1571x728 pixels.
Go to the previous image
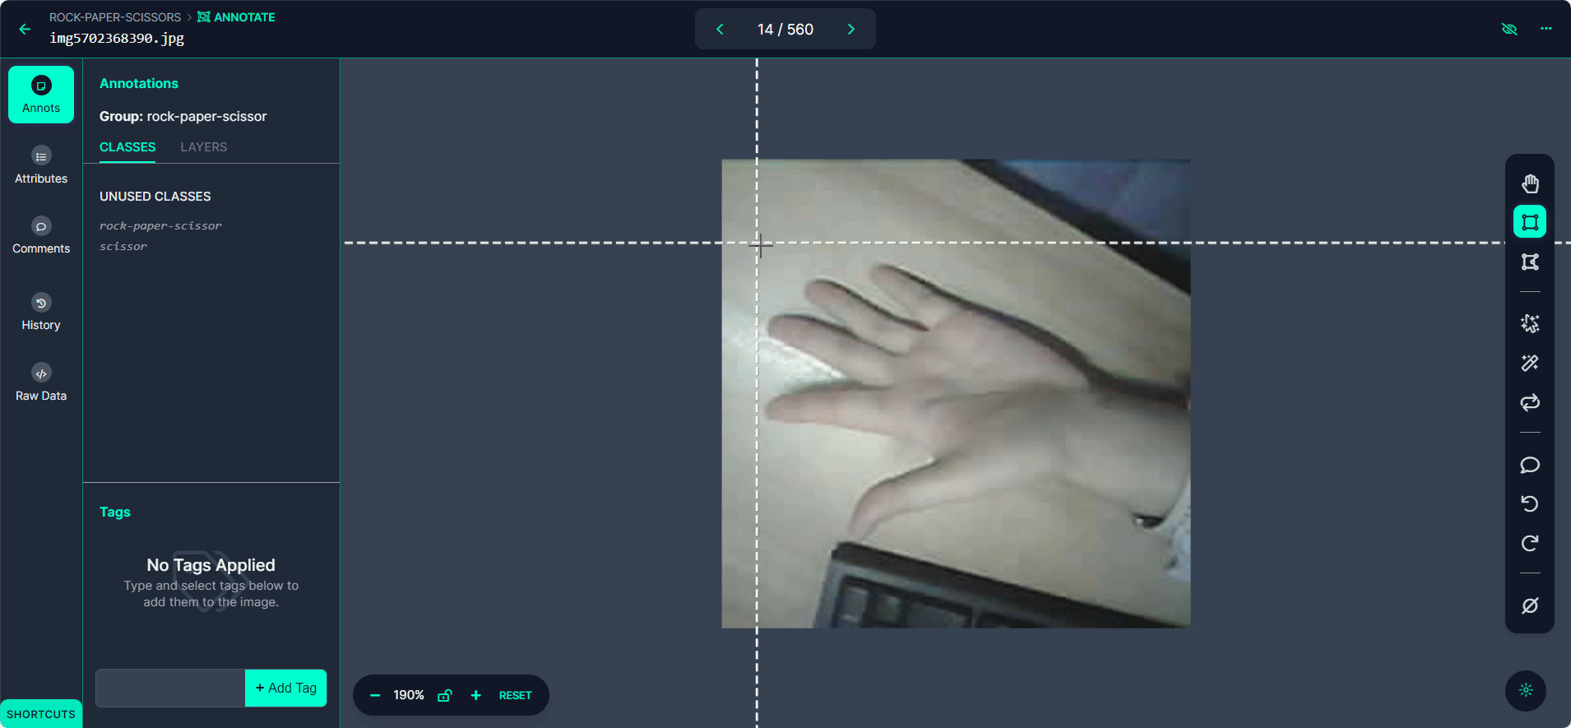click(x=720, y=29)
